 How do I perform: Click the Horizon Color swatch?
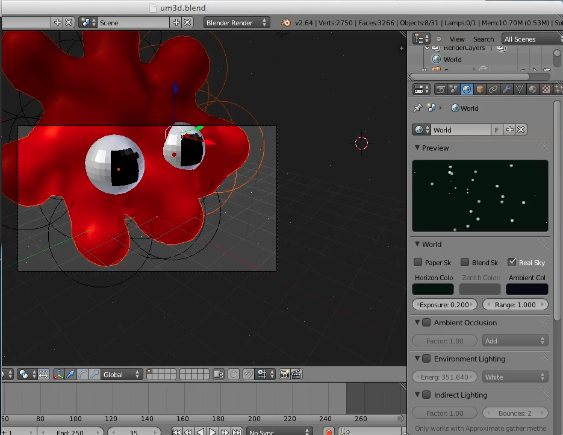click(x=433, y=289)
